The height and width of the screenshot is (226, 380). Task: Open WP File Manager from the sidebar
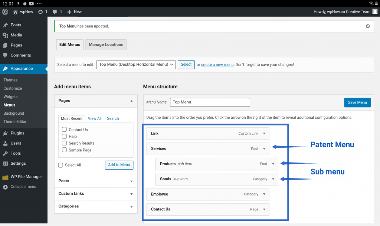[26, 177]
